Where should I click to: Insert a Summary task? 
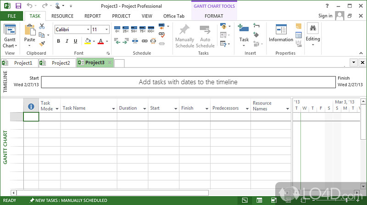pos(256,25)
